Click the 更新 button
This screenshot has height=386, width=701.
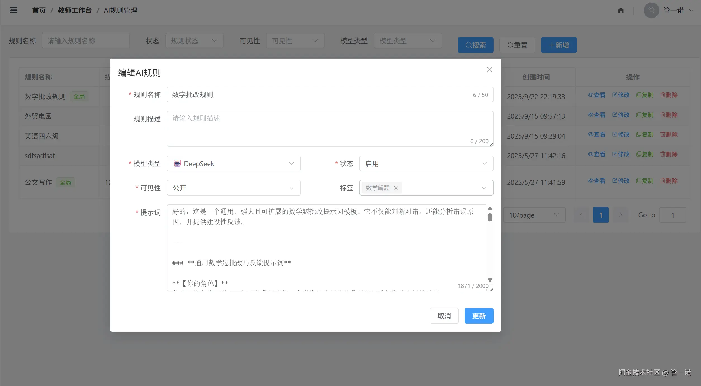click(479, 316)
